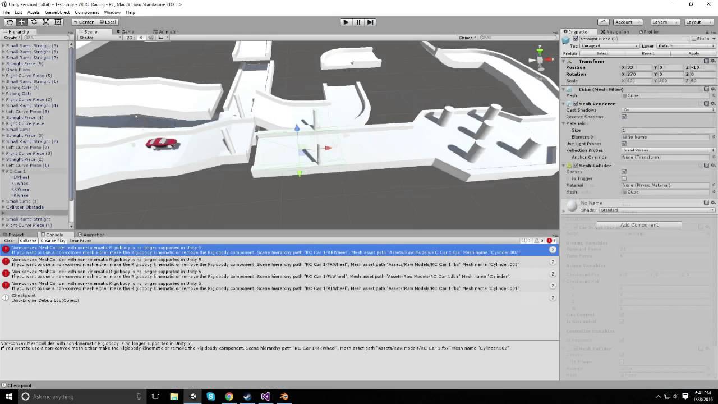Open Mesh Collider gear menu
The image size is (718, 404).
(713, 166)
